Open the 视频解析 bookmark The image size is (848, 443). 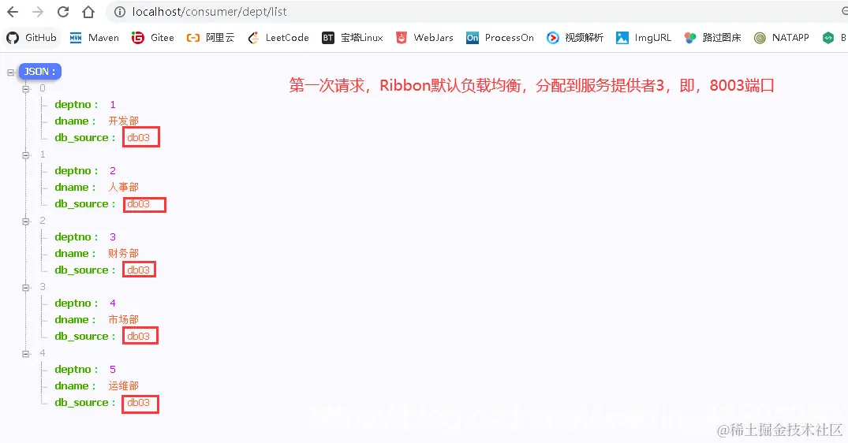tap(575, 38)
